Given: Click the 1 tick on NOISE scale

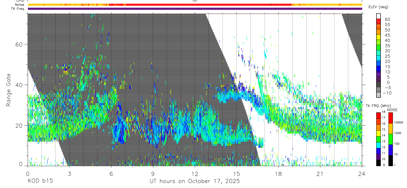Looking at the screenshot, I should tap(395, 165).
